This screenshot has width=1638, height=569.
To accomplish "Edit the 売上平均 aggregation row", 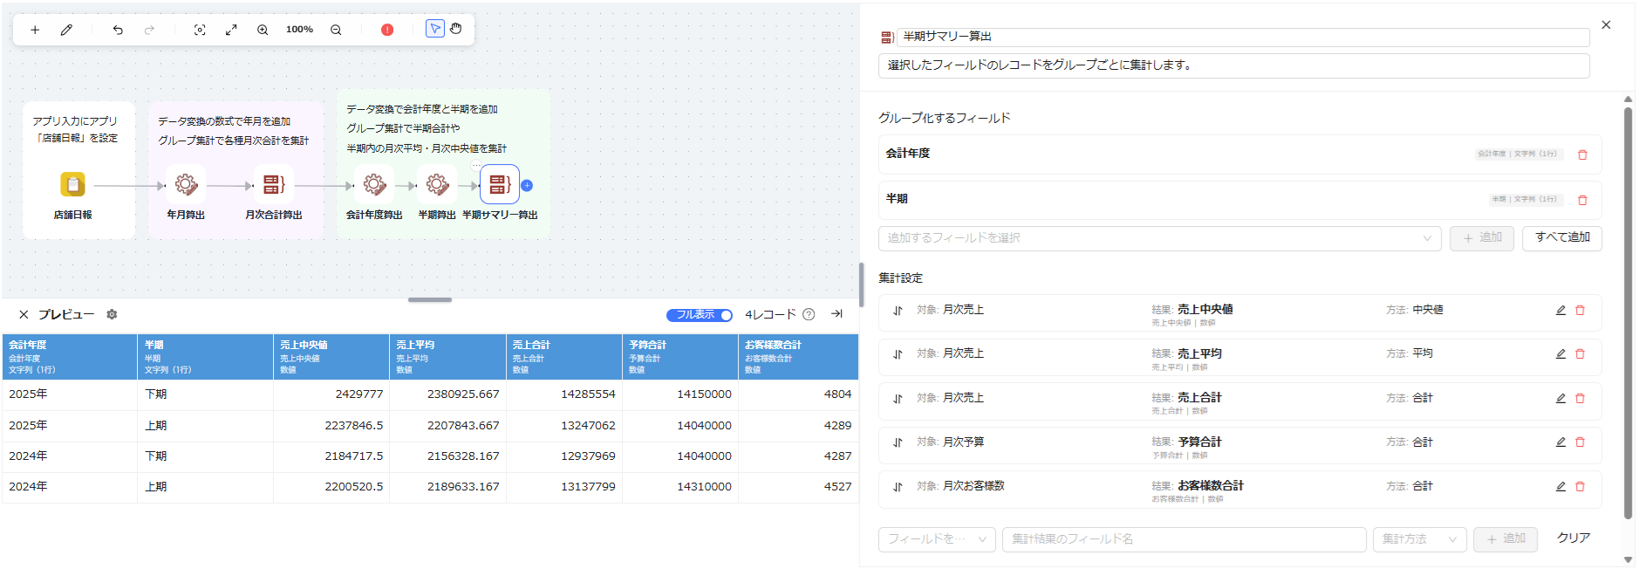I will click(1560, 353).
